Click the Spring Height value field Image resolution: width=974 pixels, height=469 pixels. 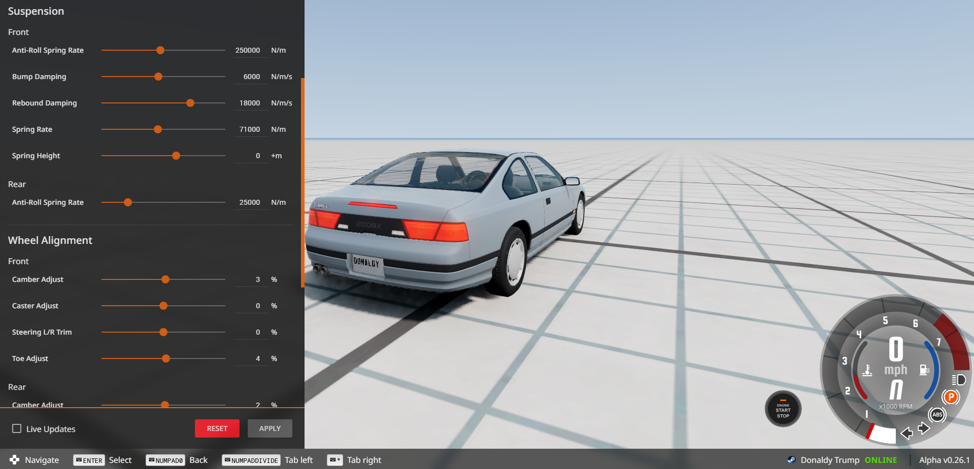point(251,156)
